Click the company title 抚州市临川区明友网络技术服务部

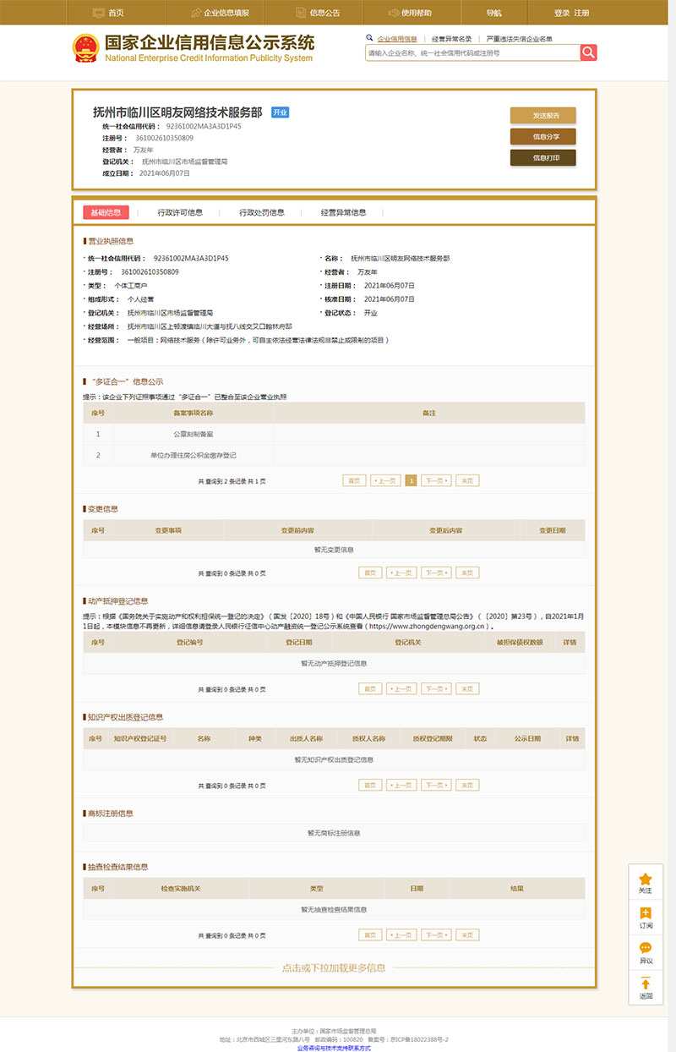pos(177,112)
